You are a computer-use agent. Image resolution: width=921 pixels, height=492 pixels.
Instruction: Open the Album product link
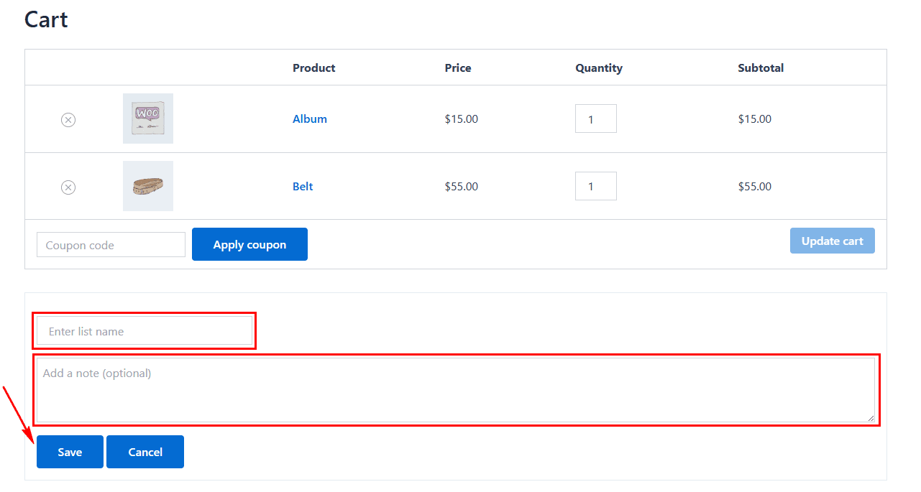(310, 119)
